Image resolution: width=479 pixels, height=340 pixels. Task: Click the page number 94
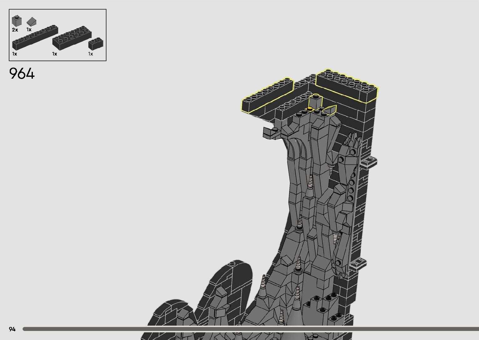[x=12, y=329]
